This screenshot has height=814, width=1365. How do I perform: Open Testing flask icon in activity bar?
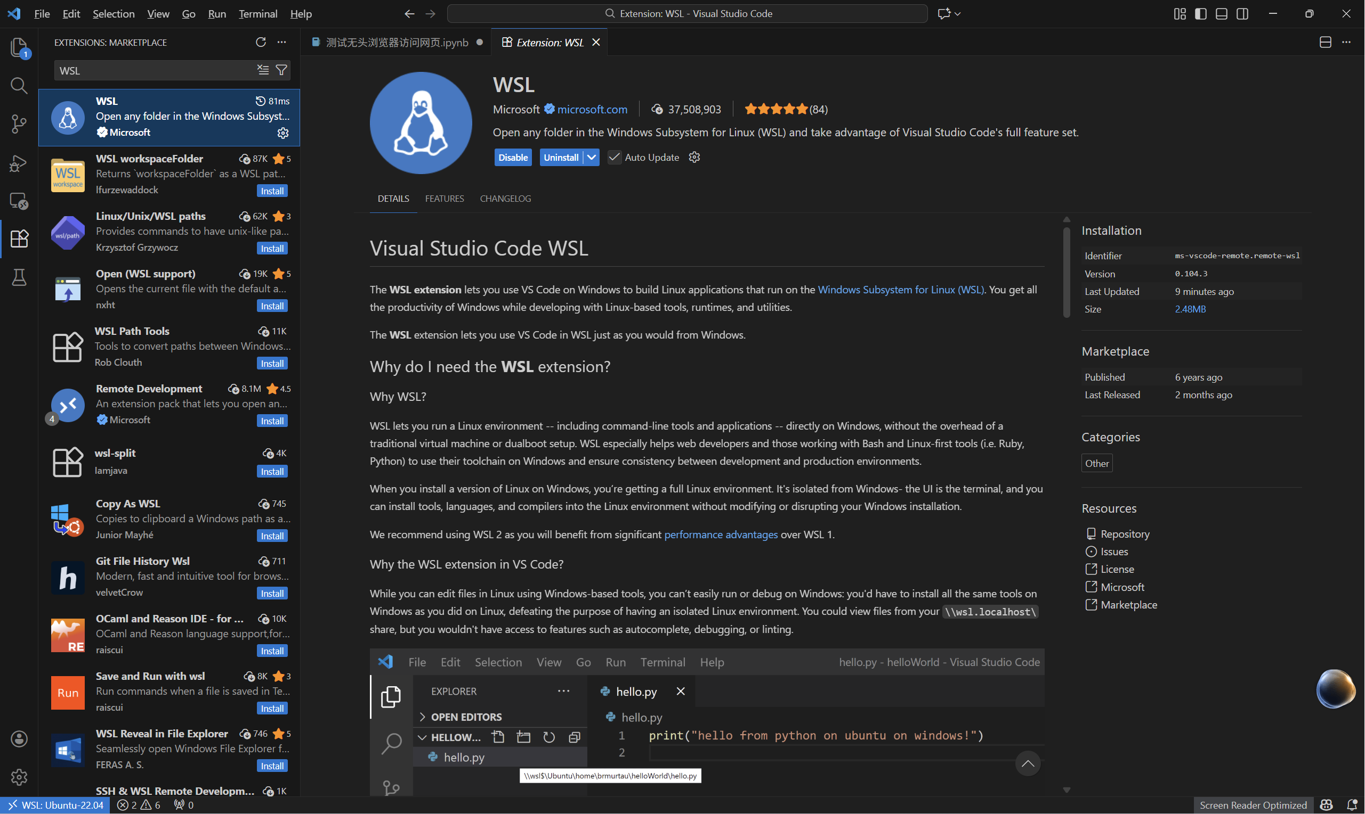[19, 277]
